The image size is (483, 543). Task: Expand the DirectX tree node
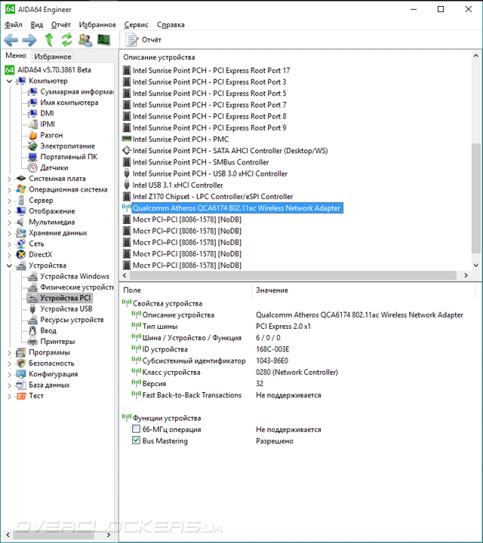tap(9, 255)
